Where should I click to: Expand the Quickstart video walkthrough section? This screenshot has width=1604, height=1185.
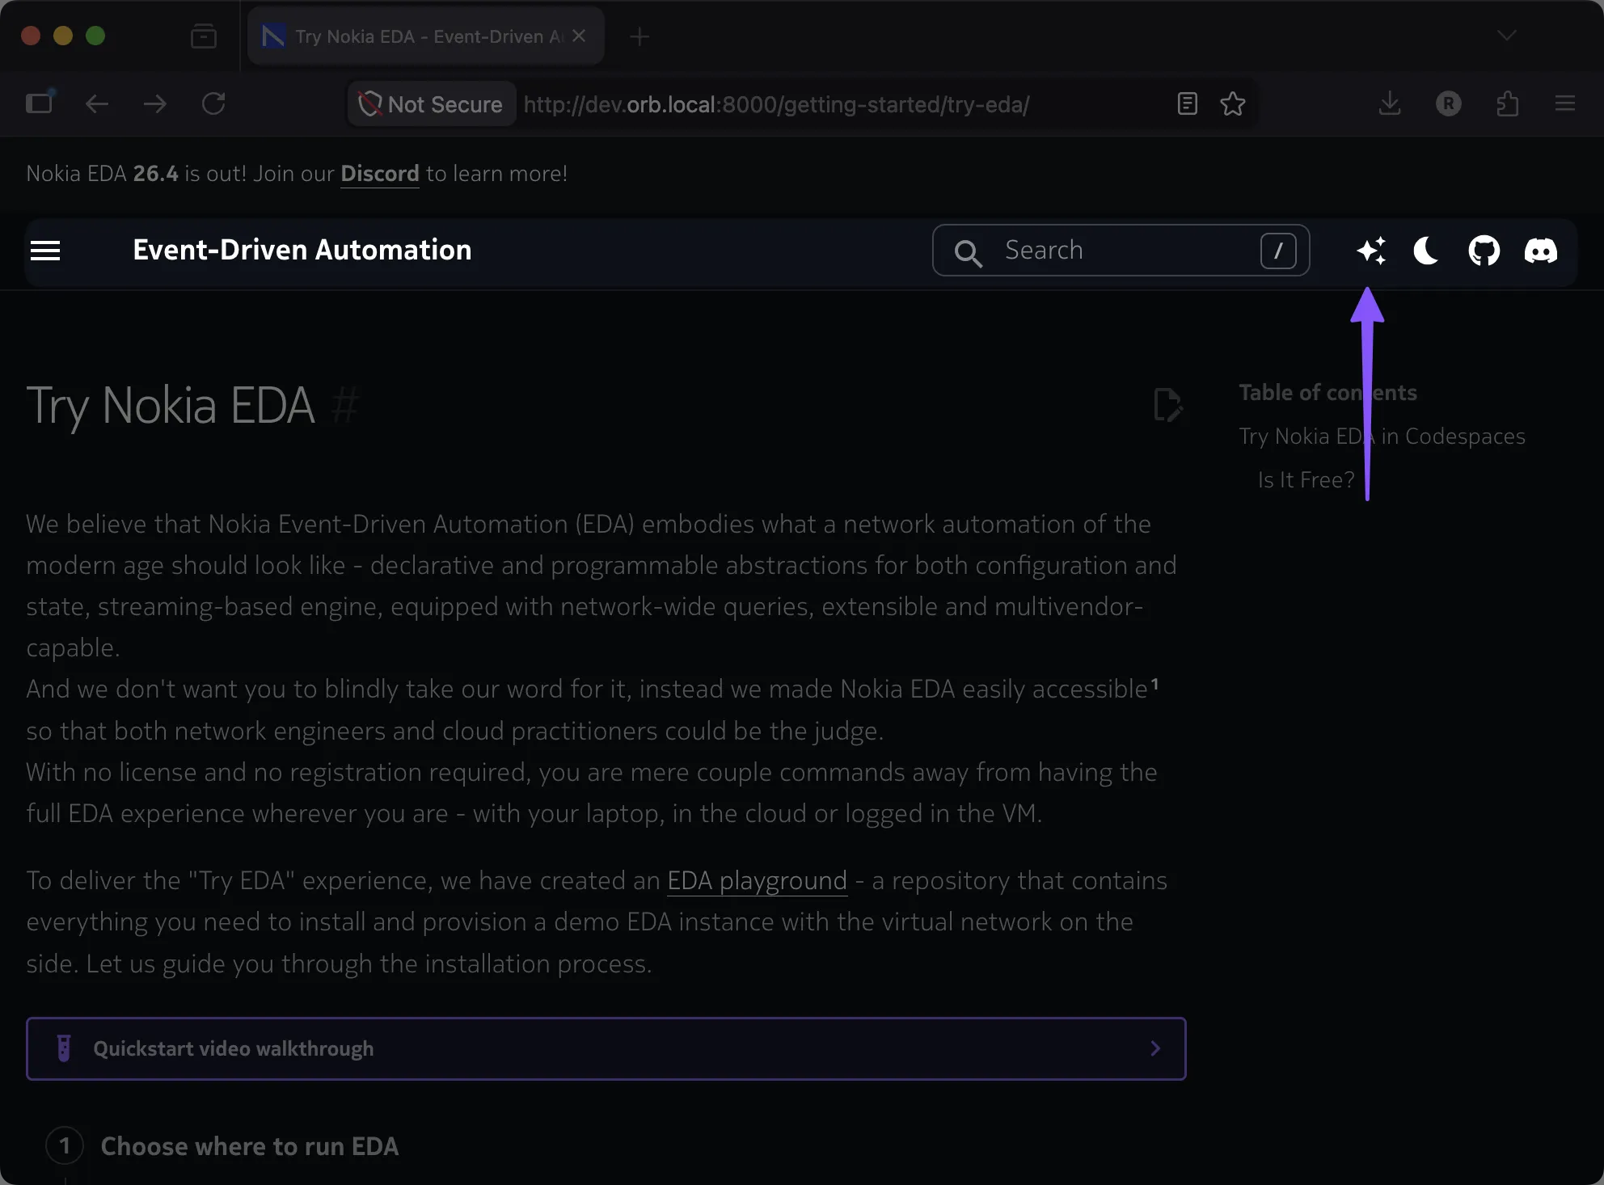pyautogui.click(x=606, y=1048)
